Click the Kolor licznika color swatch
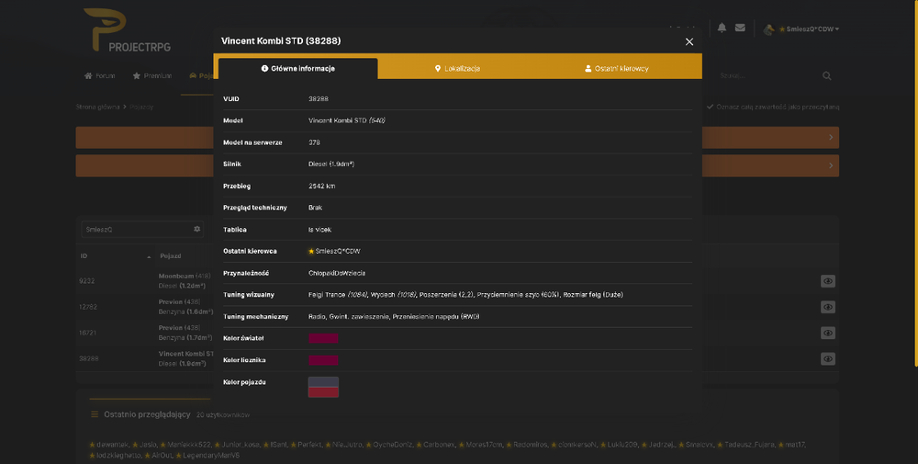 click(x=323, y=360)
